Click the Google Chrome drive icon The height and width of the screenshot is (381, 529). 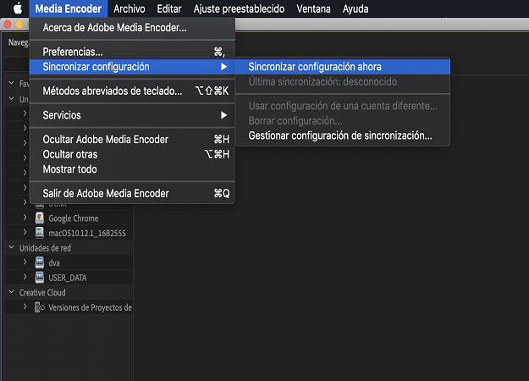(39, 218)
